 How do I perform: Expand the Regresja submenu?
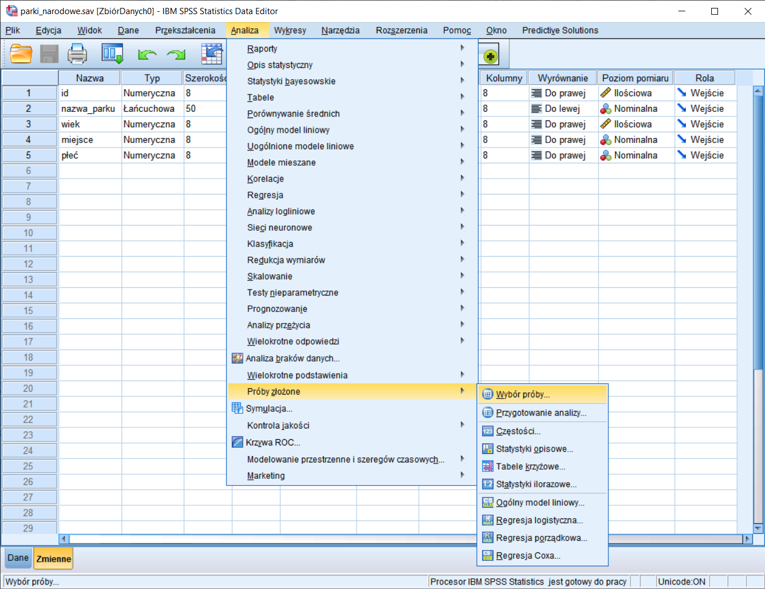[x=352, y=195]
